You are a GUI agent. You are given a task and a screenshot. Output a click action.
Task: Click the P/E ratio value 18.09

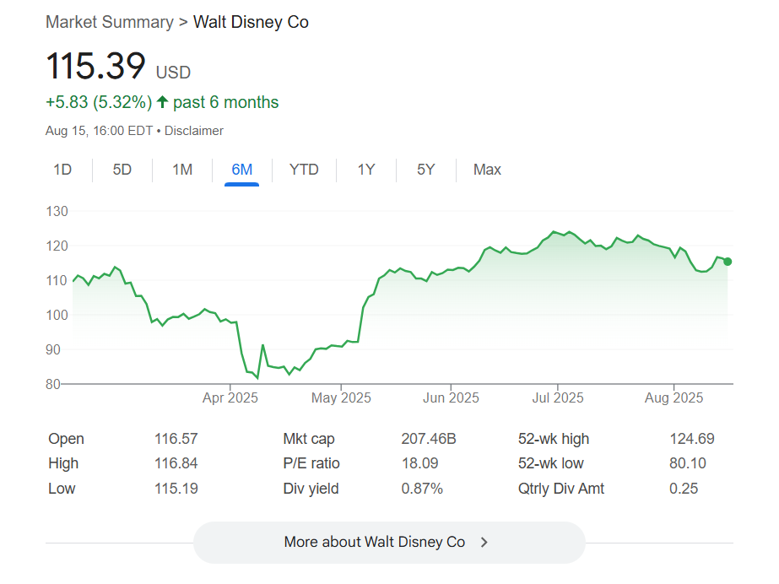(419, 463)
